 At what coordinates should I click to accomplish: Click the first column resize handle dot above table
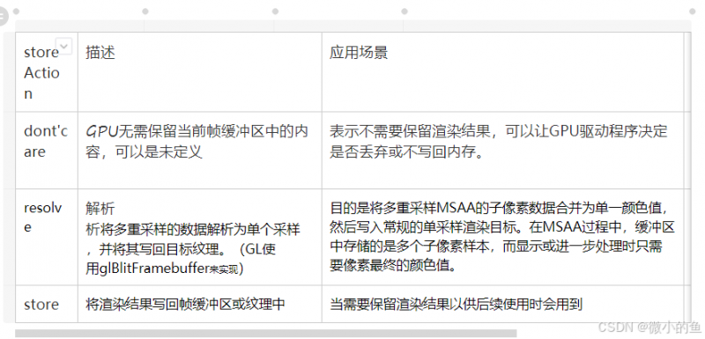tap(17, 11)
